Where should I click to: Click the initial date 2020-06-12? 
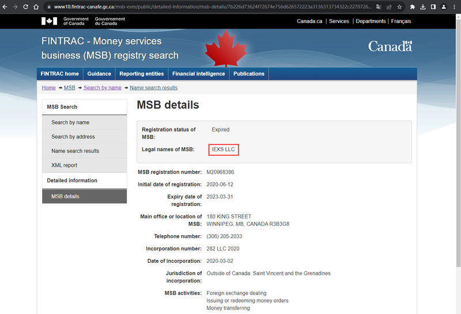point(220,184)
